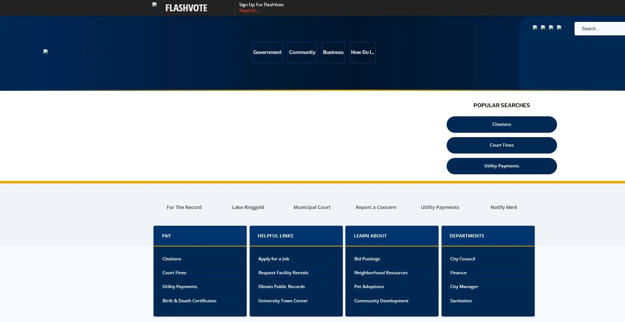
Task: Open the Report a Concern quick link
Action: (x=376, y=207)
